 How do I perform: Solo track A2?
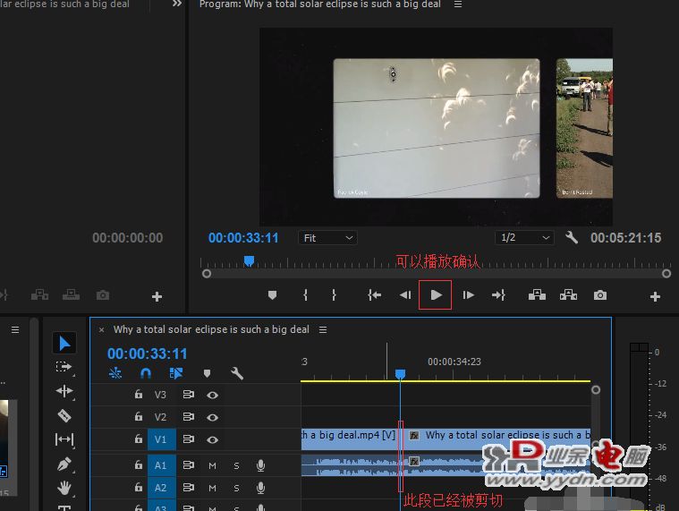[x=236, y=488]
